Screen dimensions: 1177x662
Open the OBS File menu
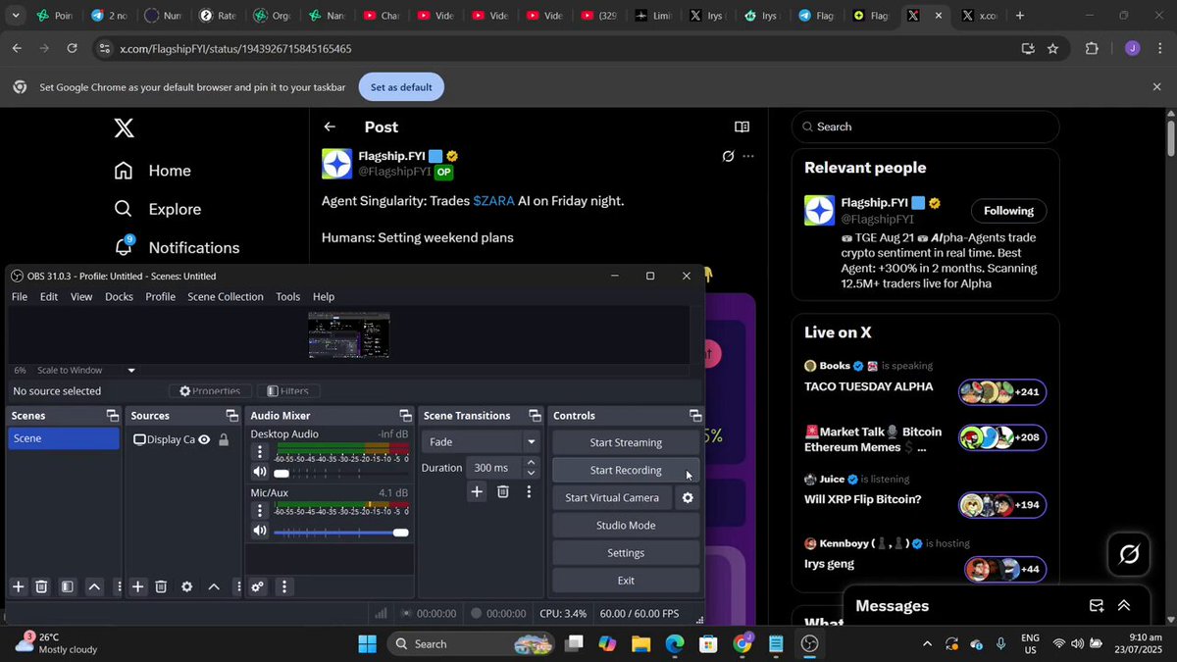(x=20, y=296)
